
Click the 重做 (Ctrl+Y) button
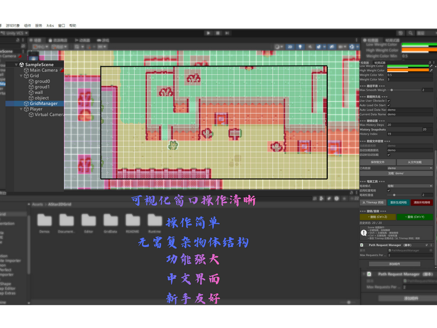coord(415,217)
